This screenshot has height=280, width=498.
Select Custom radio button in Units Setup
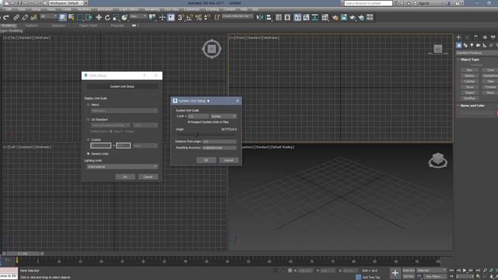coord(88,140)
